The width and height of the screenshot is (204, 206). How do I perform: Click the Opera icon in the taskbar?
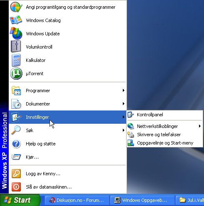point(52,200)
